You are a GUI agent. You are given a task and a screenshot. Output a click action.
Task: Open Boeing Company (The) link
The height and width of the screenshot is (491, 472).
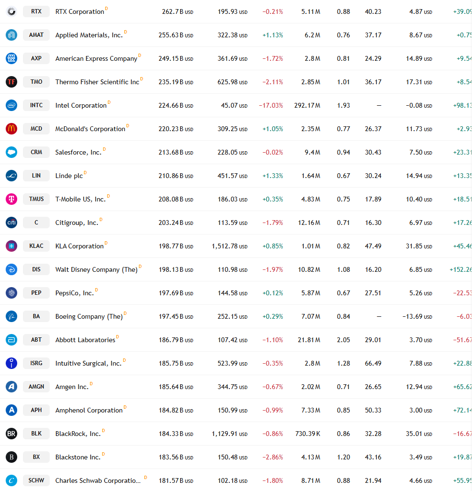coord(89,317)
